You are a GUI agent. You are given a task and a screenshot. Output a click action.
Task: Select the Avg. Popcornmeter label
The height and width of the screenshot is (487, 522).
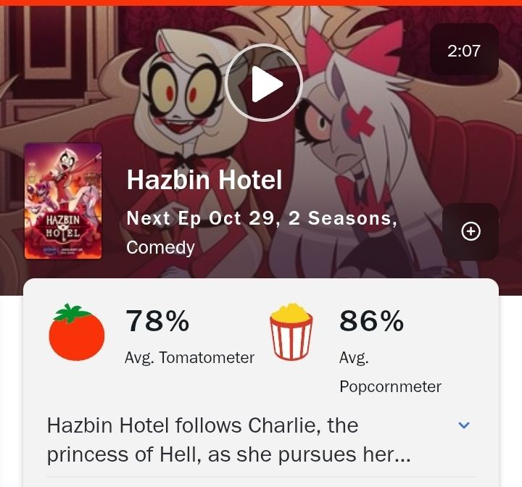pos(391,372)
